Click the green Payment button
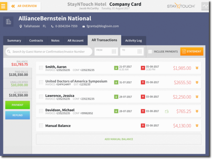The width and height of the screenshot is (212, 159). pos(17,105)
